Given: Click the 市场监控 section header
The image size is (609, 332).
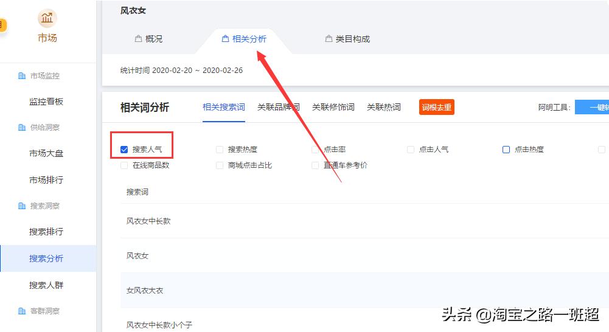Looking at the screenshot, I should pos(44,76).
